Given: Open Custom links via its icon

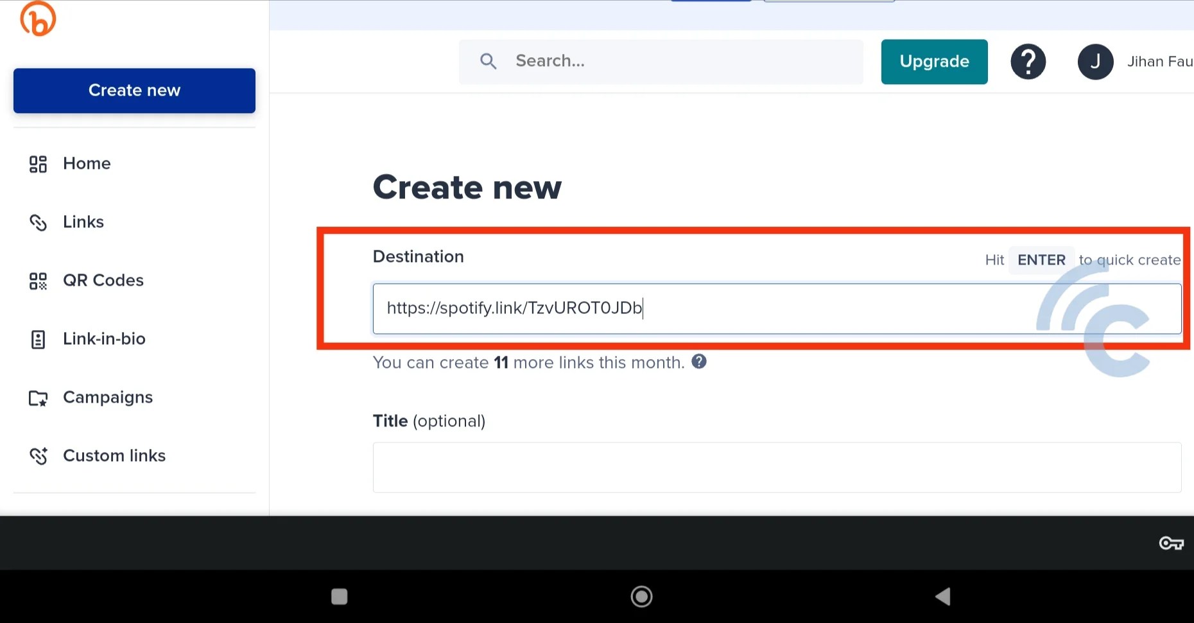Looking at the screenshot, I should tap(38, 456).
